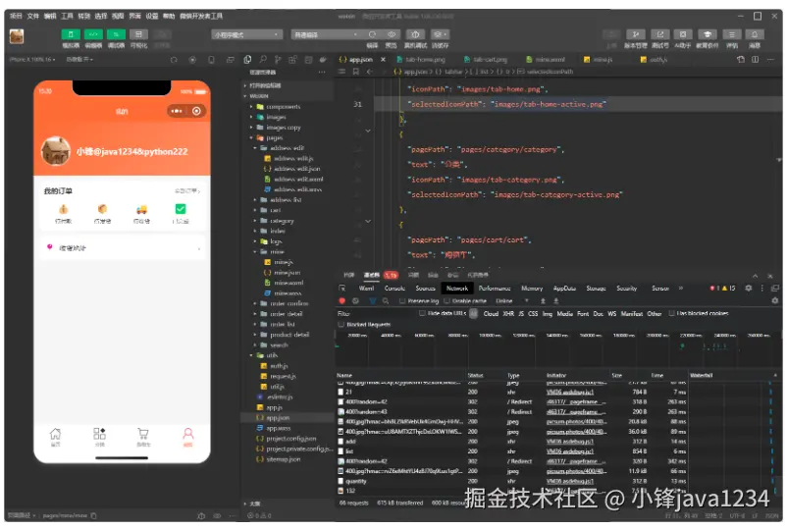Screen dimensions: 787x529
Task: Tap the user avatar in the simulator
Action: 55,151
